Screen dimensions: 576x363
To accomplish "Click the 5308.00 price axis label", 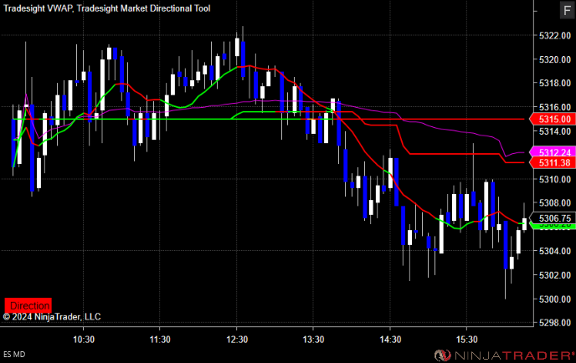I will pos(555,203).
